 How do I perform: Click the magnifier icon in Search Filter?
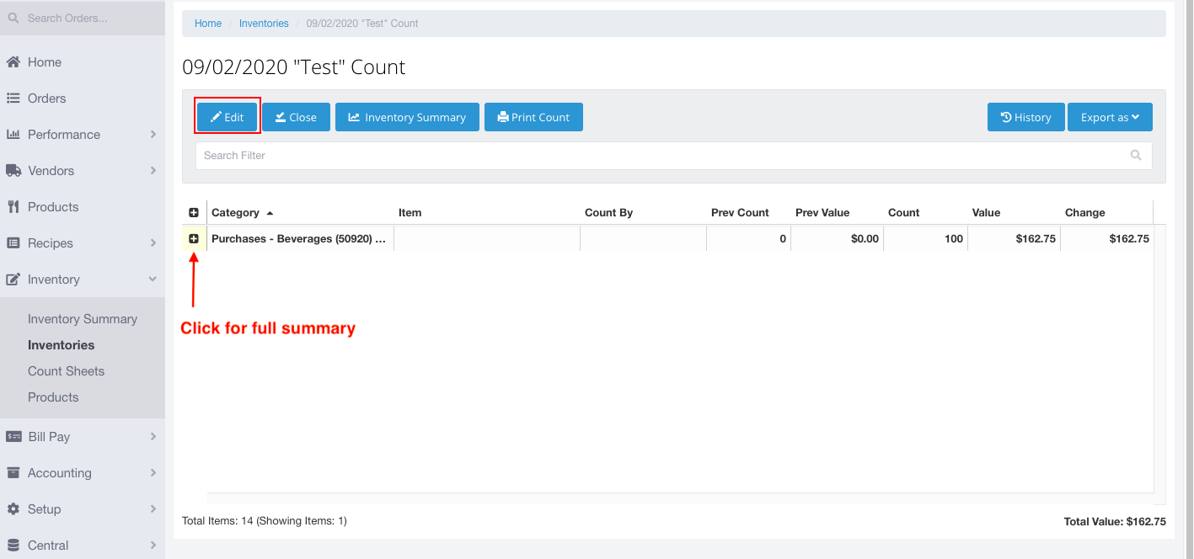(x=1136, y=156)
